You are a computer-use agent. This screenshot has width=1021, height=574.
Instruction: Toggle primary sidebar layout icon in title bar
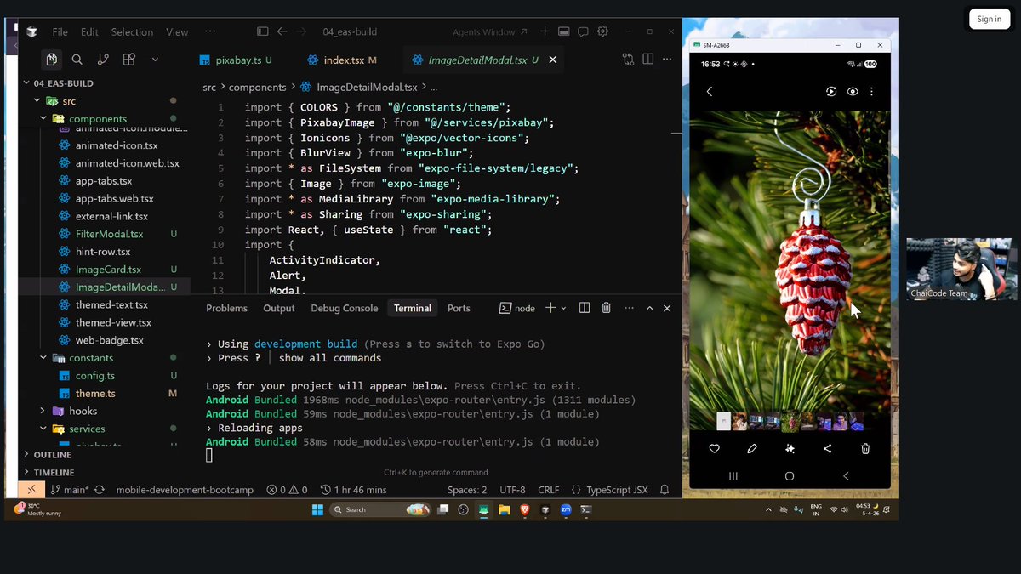point(262,31)
